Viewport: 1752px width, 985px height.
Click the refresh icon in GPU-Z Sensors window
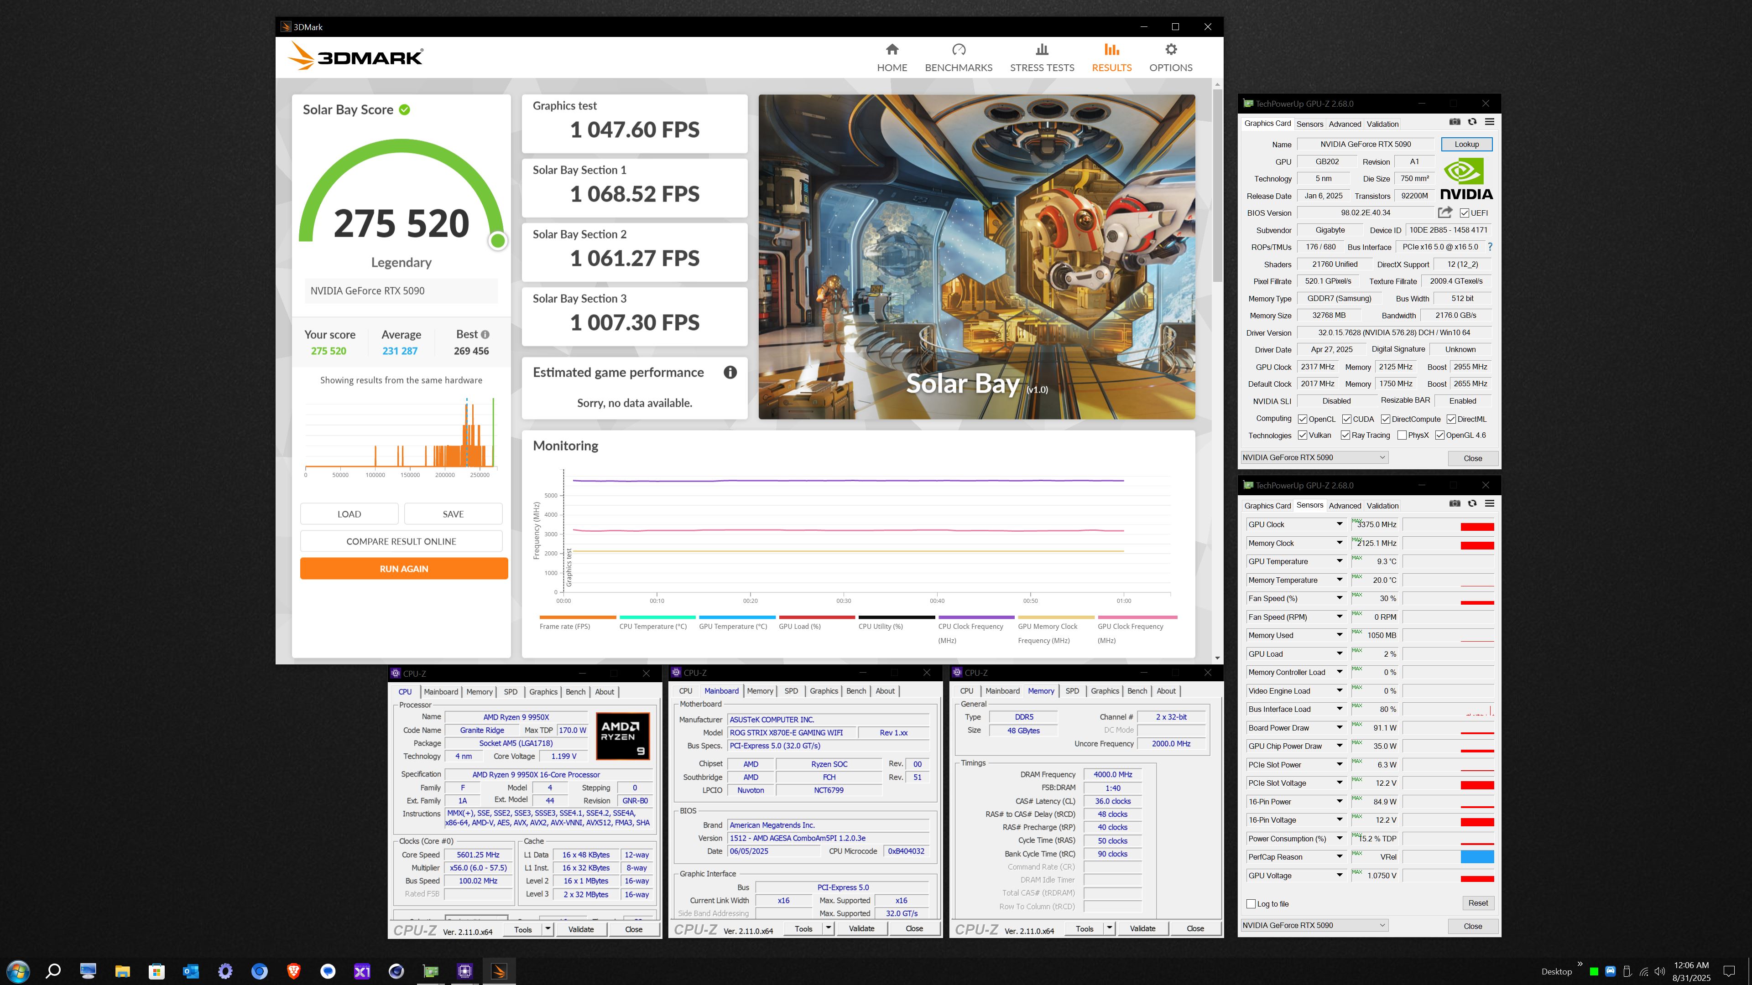(x=1472, y=504)
